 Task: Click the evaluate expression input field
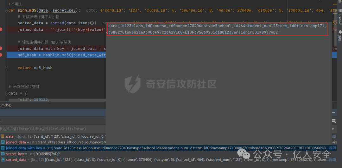[x=47, y=129]
